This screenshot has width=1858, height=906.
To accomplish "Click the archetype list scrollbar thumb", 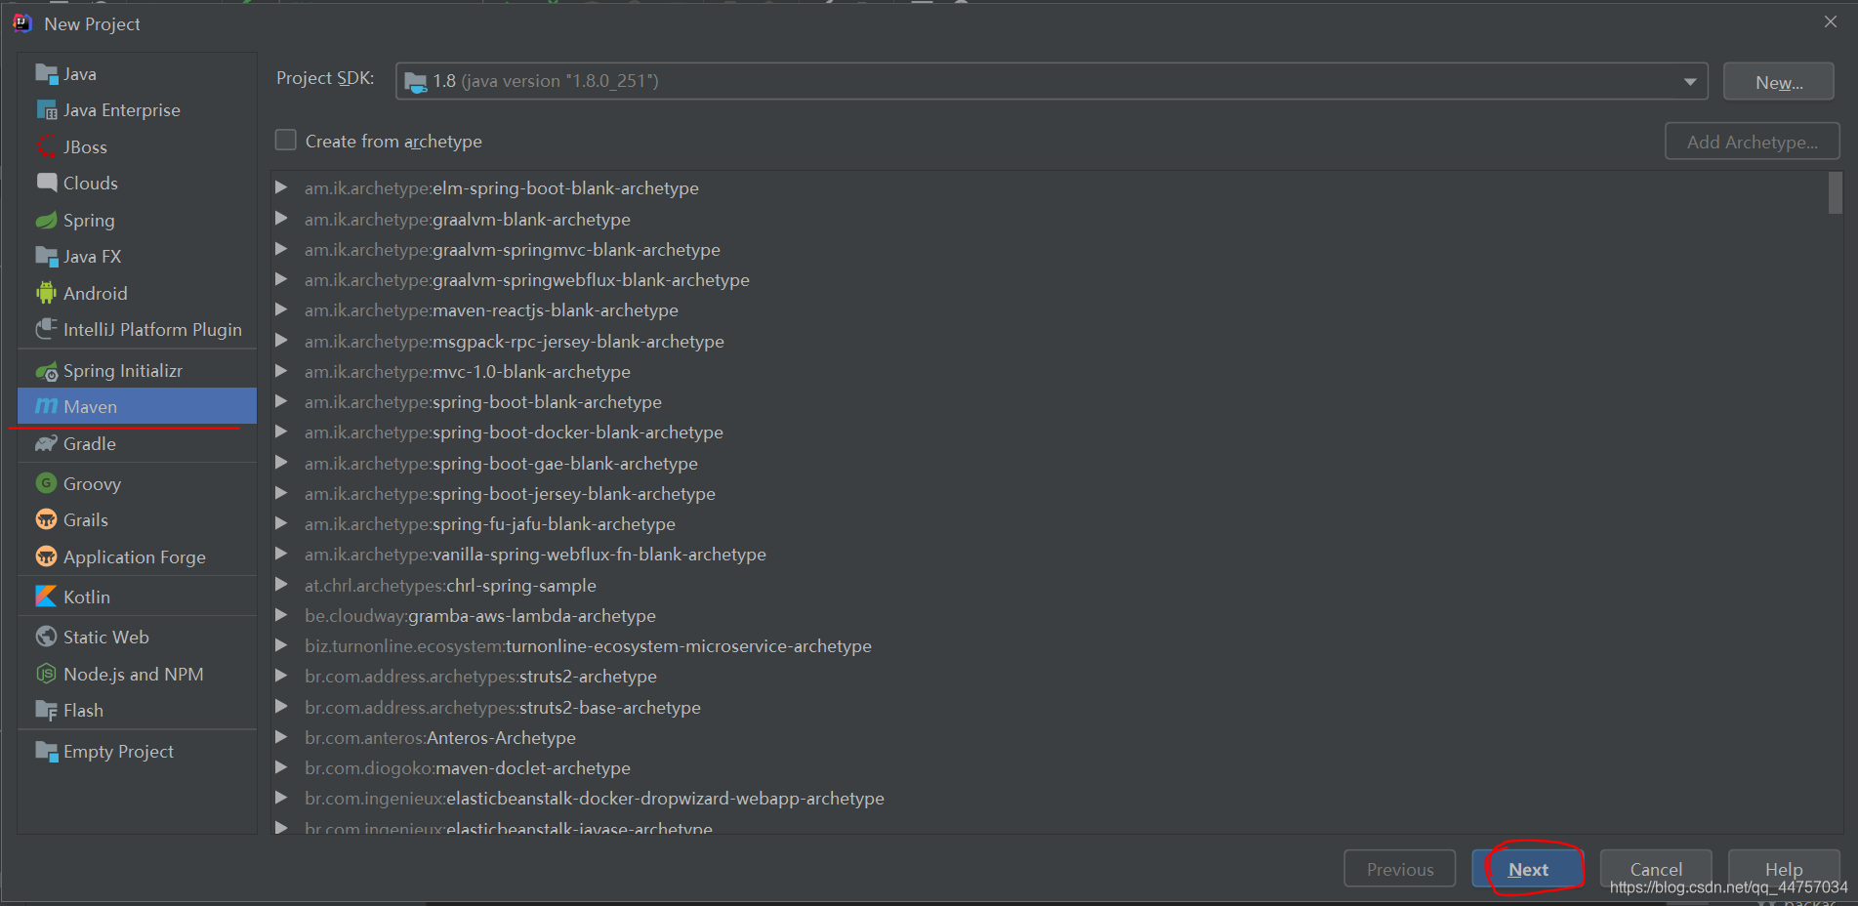I will coord(1836,192).
